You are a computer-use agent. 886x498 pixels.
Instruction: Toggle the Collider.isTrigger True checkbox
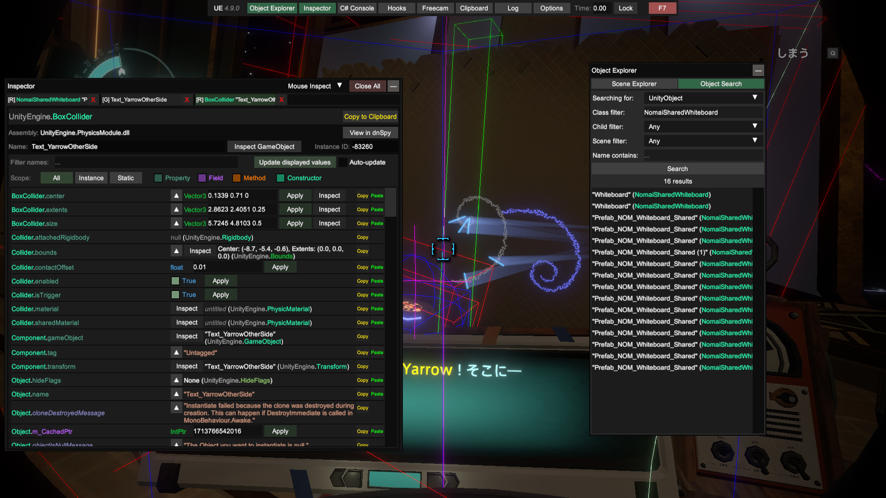pos(175,295)
